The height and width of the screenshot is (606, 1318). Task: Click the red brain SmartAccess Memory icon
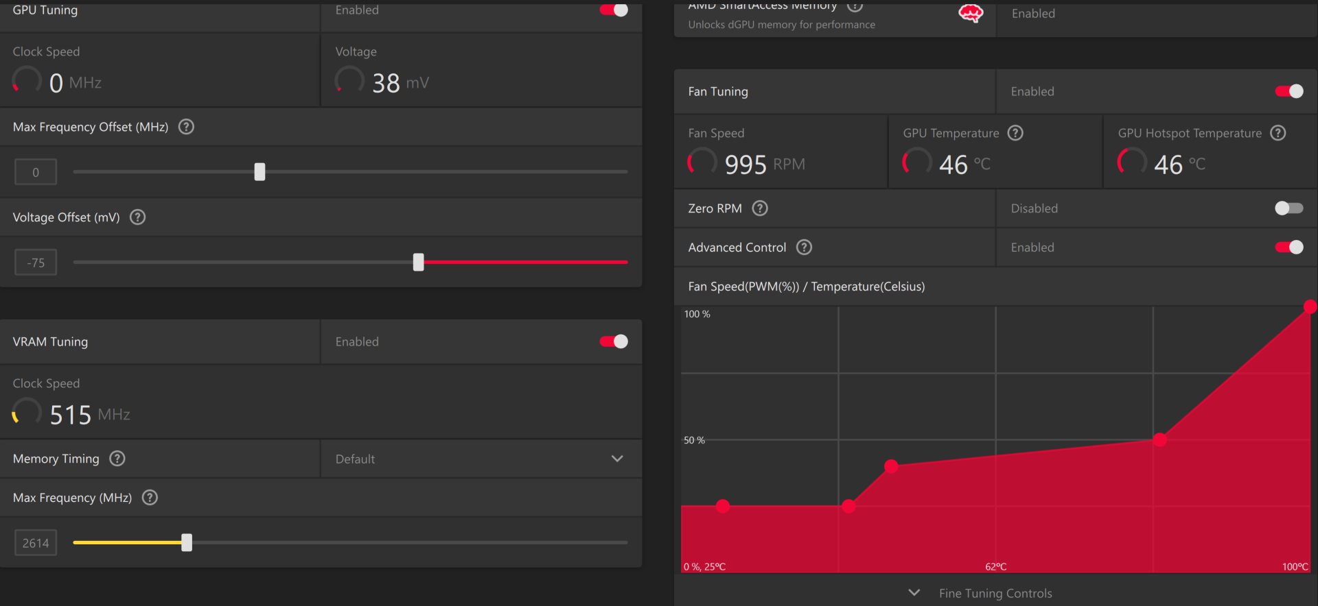coord(971,13)
